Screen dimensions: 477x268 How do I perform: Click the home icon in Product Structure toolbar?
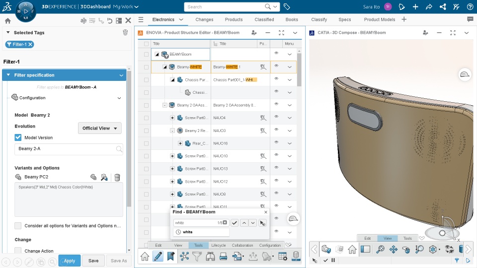145,257
